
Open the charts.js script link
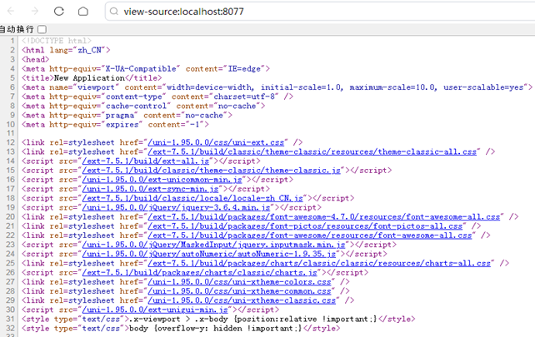[200, 272]
